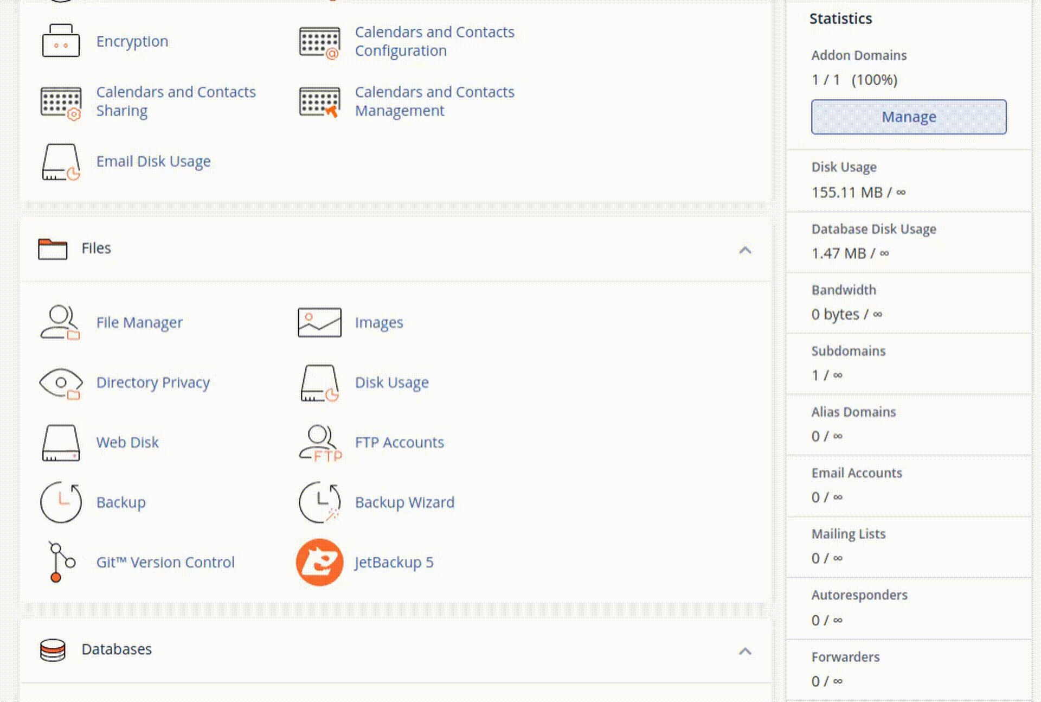Image resolution: width=1041 pixels, height=702 pixels.
Task: Click the Backup Wizard icon
Action: tap(319, 502)
